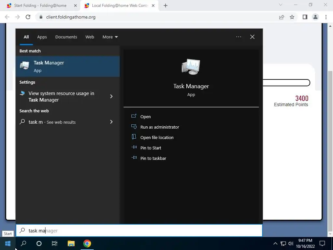This screenshot has width=333, height=250.
Task: Switch to the Apps search tab
Action: click(42, 37)
